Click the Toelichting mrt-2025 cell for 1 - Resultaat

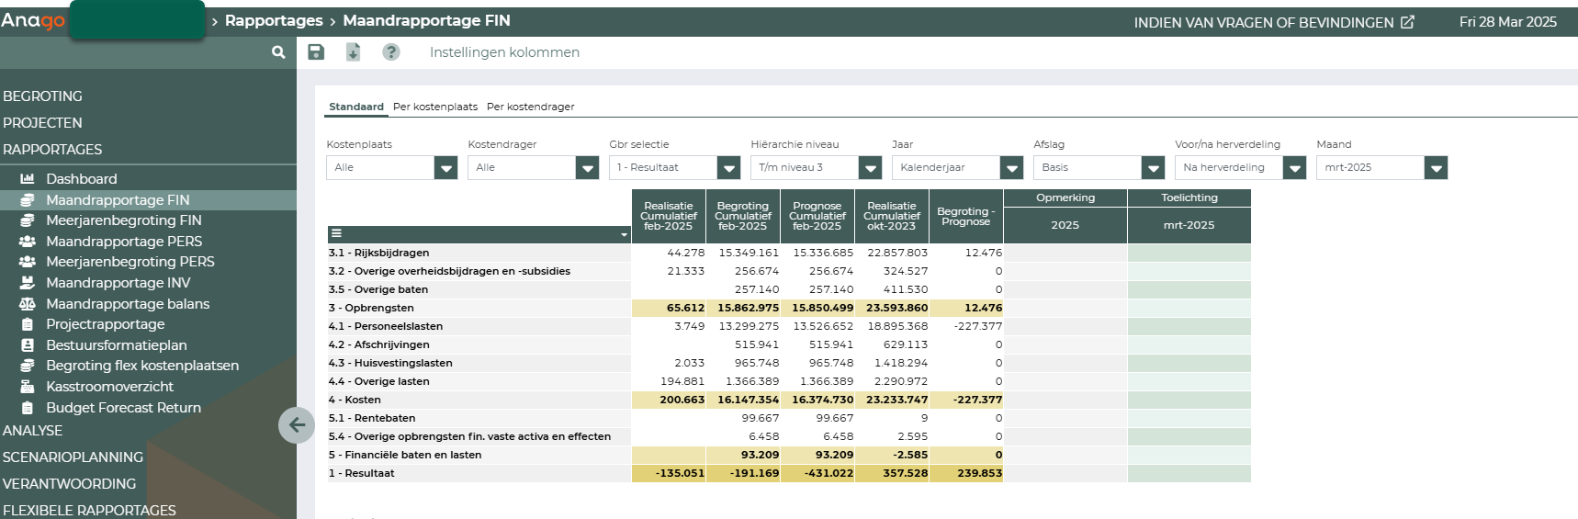coord(1189,473)
